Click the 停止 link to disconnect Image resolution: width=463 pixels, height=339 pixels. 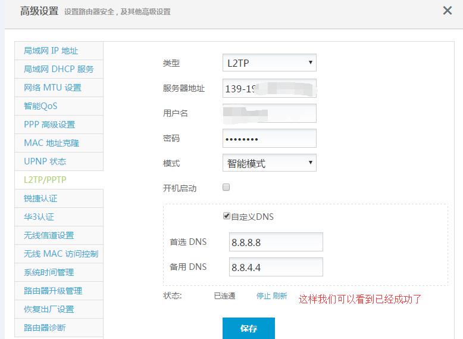[264, 296]
